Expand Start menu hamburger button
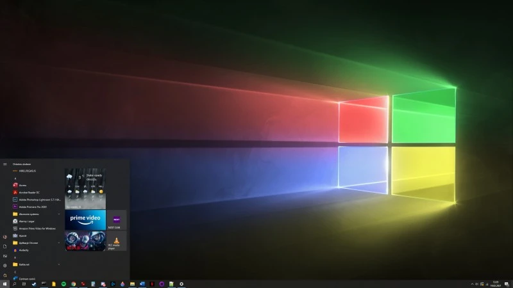513x288 pixels. coord(5,164)
